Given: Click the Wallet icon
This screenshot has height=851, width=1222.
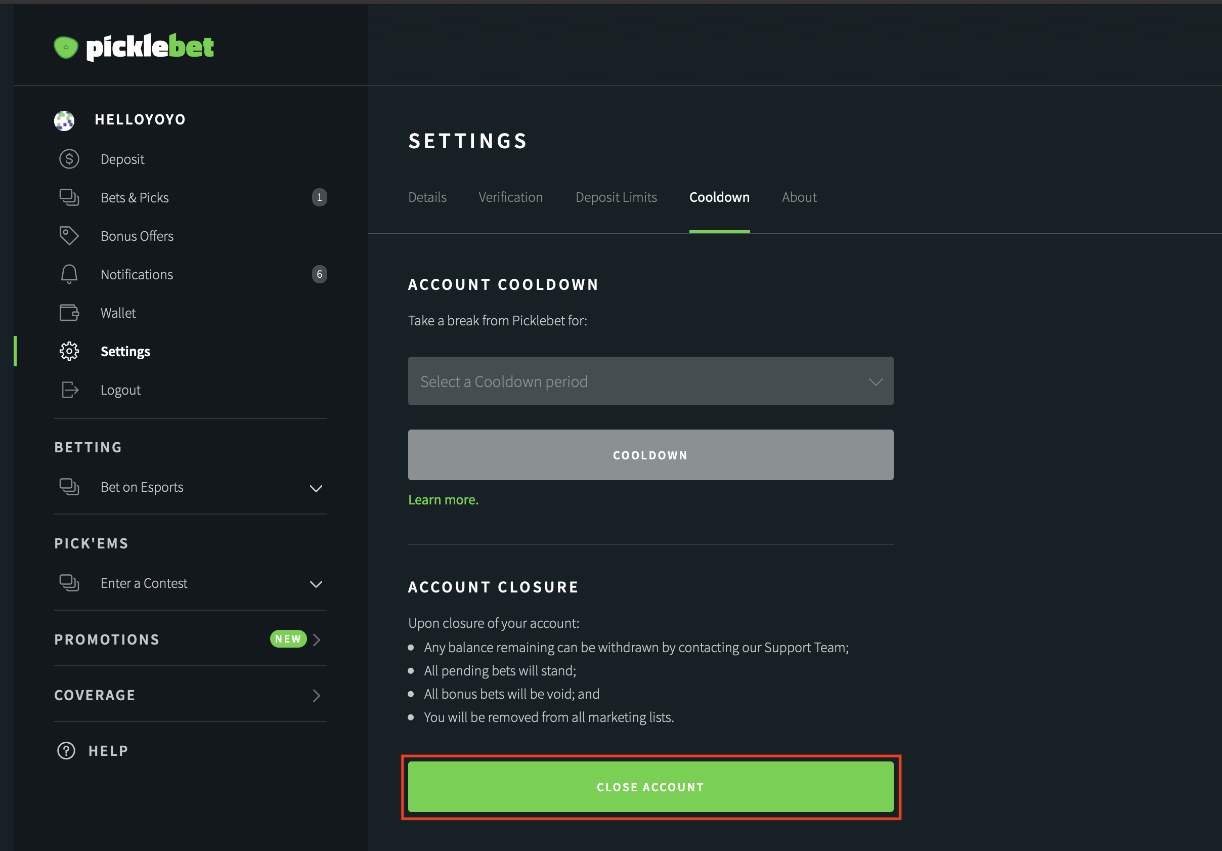Looking at the screenshot, I should point(69,313).
